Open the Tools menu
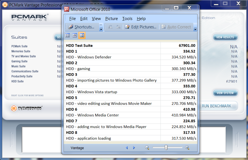The image size is (248, 160). click(127, 19)
